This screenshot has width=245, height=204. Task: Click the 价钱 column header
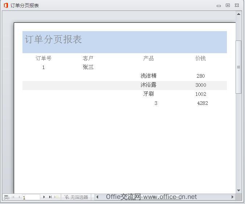click(200, 58)
